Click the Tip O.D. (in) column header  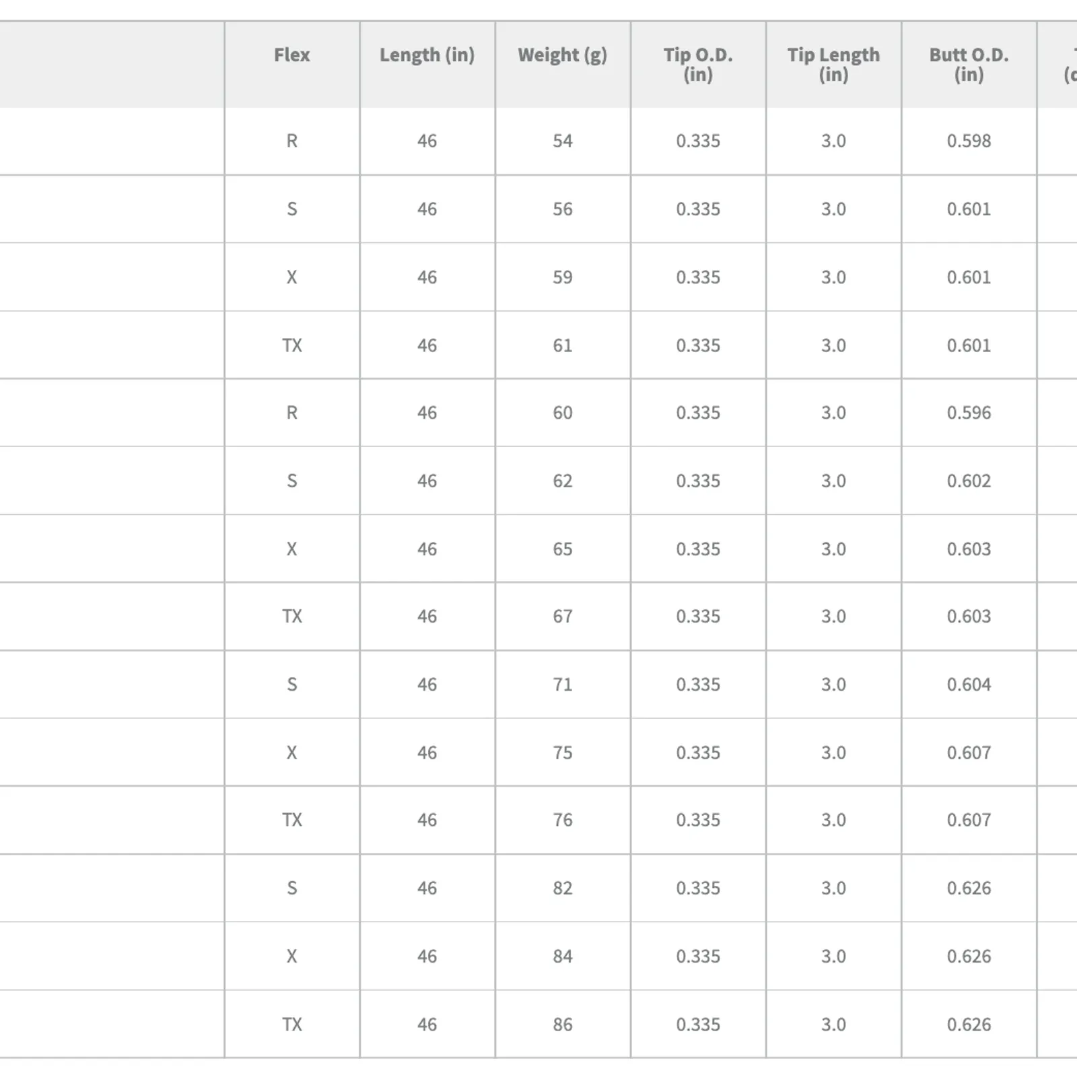click(x=698, y=65)
